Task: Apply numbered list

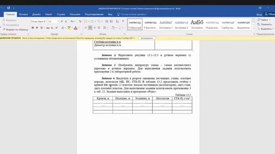Action: coord(92,21)
